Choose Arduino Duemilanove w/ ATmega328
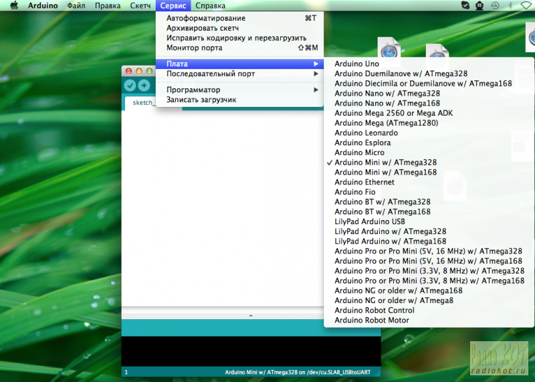This screenshot has width=535, height=382. (429, 74)
